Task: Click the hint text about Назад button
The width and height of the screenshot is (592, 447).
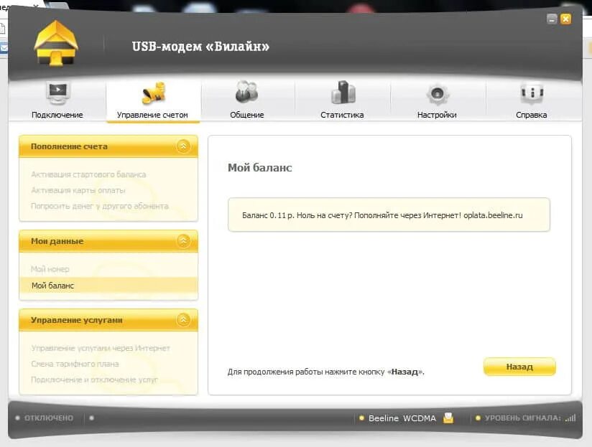Action: pyautogui.click(x=326, y=372)
